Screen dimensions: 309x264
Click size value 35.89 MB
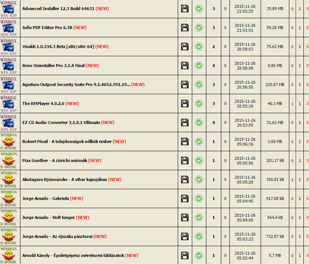275,9
